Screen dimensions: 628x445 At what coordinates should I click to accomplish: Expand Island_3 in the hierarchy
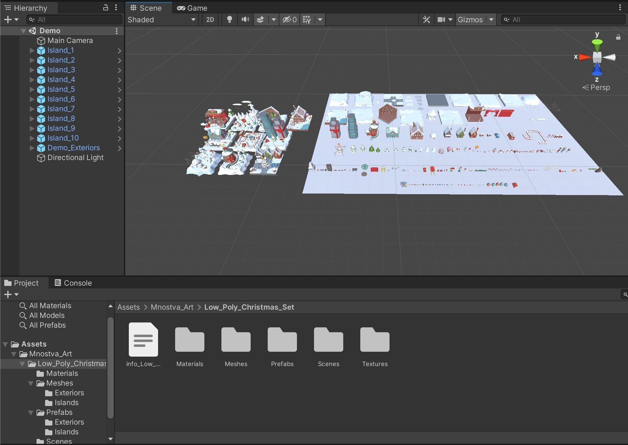pyautogui.click(x=32, y=70)
